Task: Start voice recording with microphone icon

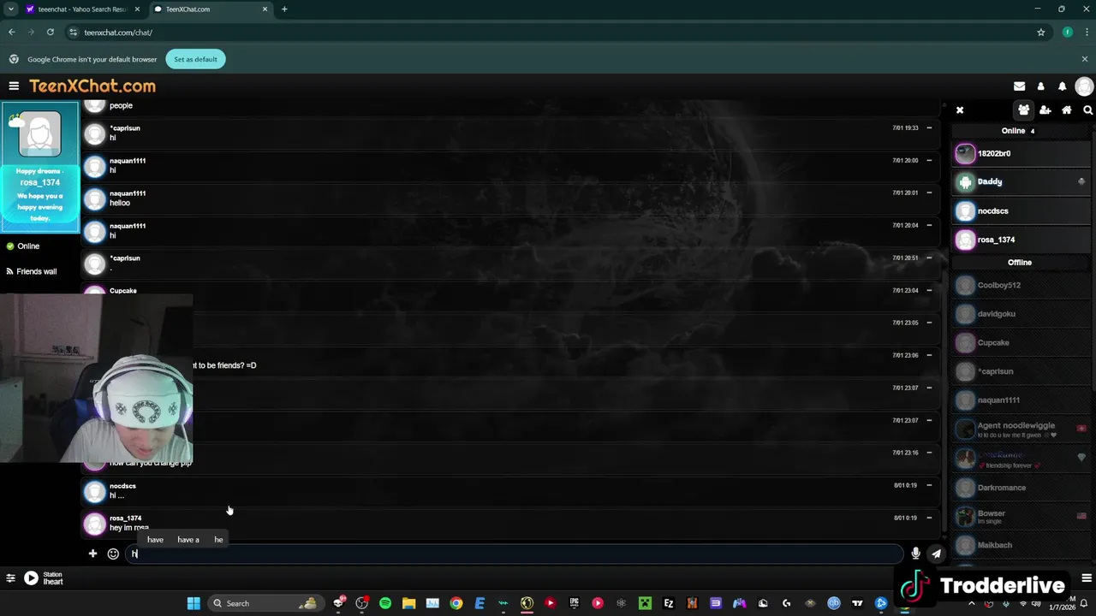Action: (915, 554)
